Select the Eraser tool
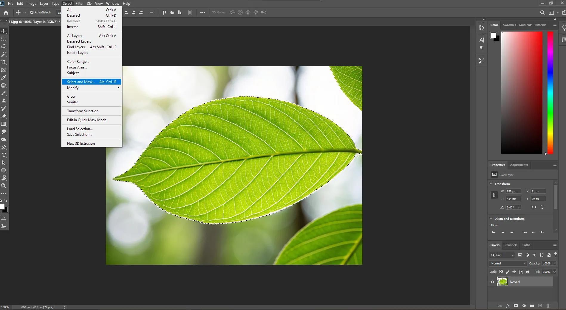This screenshot has width=566, height=310. pyautogui.click(x=4, y=116)
